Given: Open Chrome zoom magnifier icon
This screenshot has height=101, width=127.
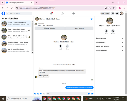Looking at the screenshot, I should (109, 8).
